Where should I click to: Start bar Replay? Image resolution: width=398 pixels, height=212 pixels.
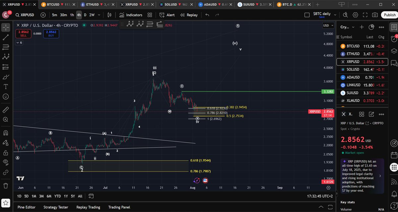(x=189, y=15)
